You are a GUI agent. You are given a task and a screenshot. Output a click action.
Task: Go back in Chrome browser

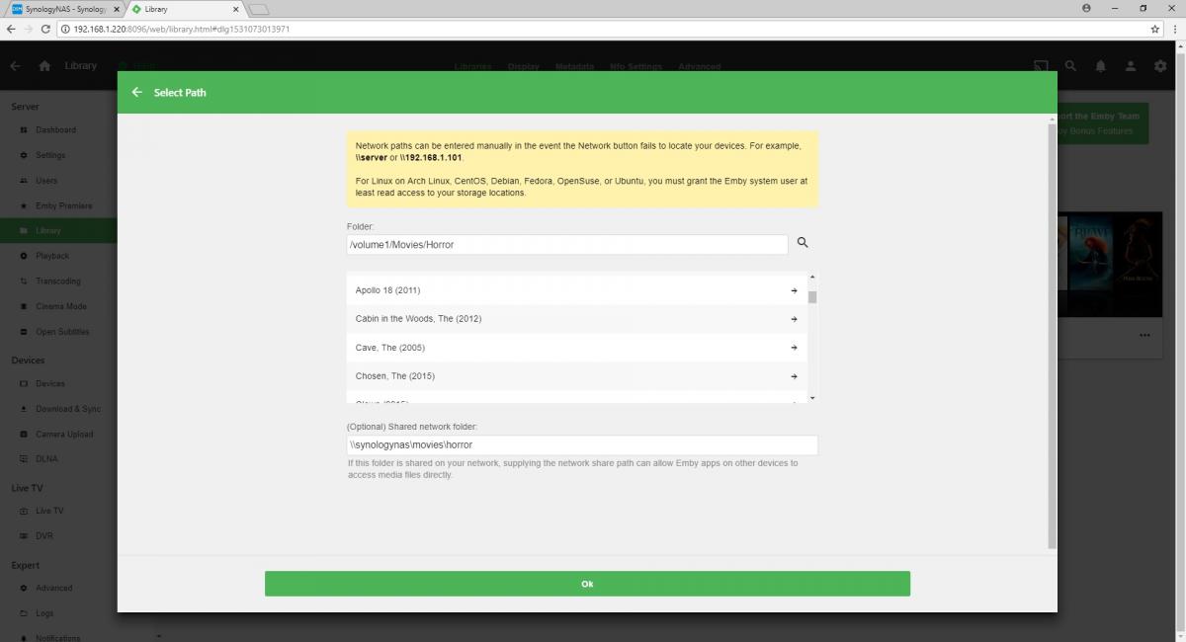click(x=11, y=29)
